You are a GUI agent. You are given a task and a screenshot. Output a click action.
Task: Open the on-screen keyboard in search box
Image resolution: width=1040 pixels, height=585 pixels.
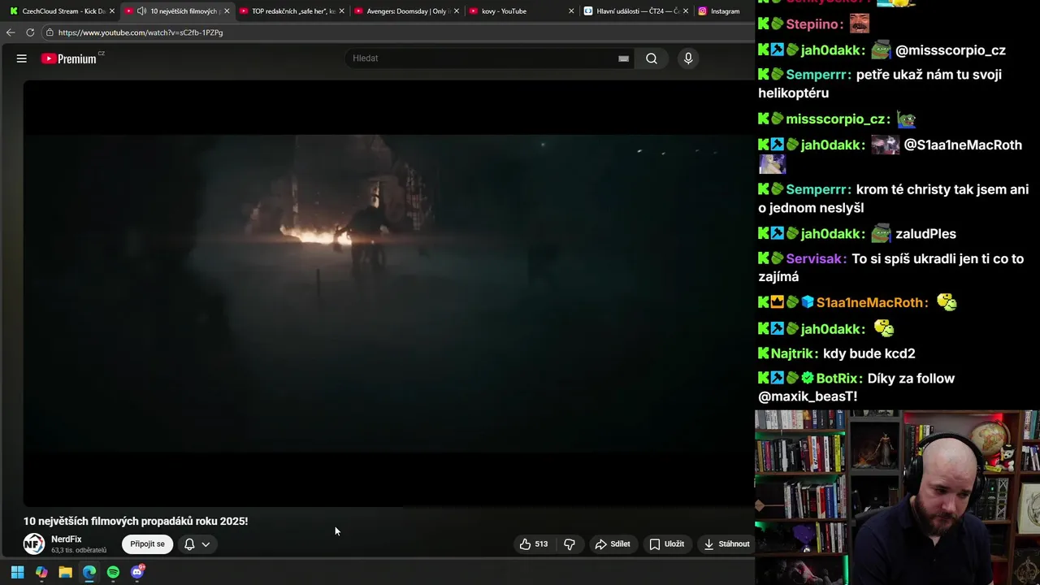623,58
